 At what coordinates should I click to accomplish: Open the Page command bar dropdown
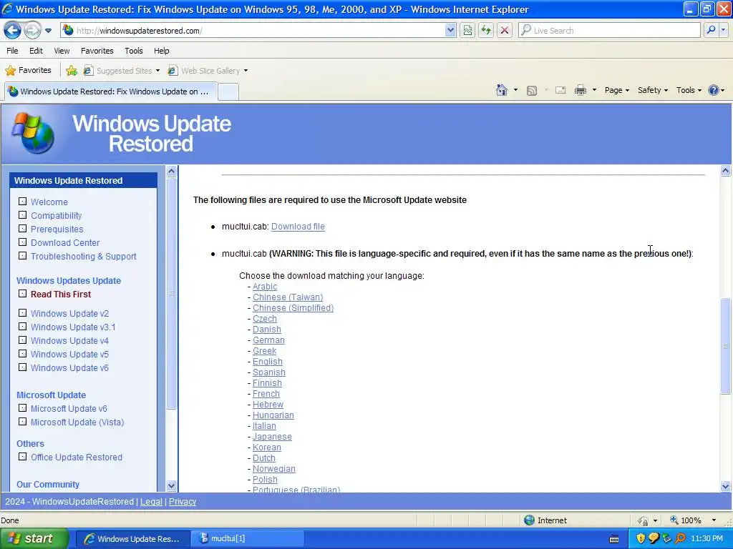coord(616,90)
